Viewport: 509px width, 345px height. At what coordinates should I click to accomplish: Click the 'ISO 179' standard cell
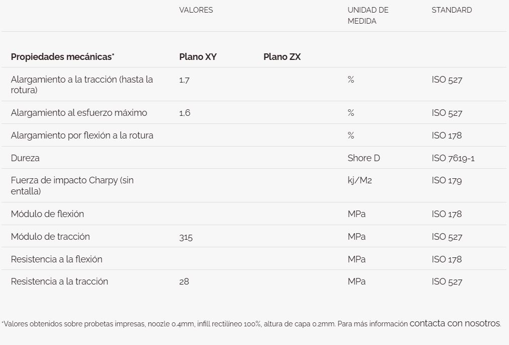coord(446,180)
